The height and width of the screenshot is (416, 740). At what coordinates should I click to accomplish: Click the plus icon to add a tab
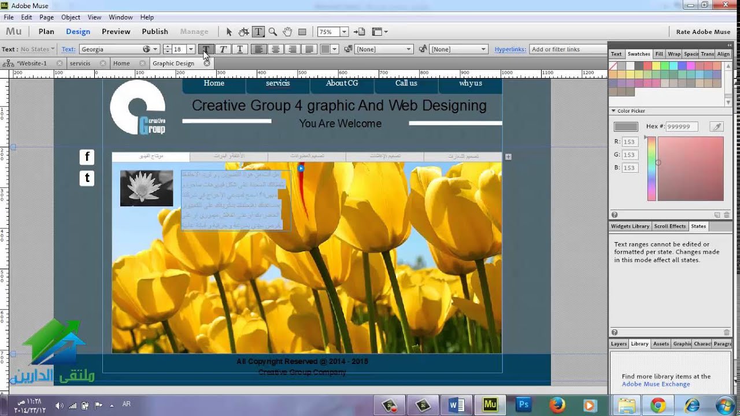click(508, 157)
